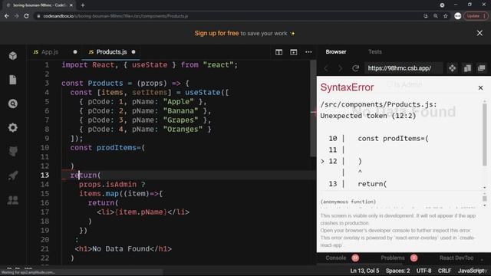
Task: Open the search sidebar icon
Action: coord(13,103)
